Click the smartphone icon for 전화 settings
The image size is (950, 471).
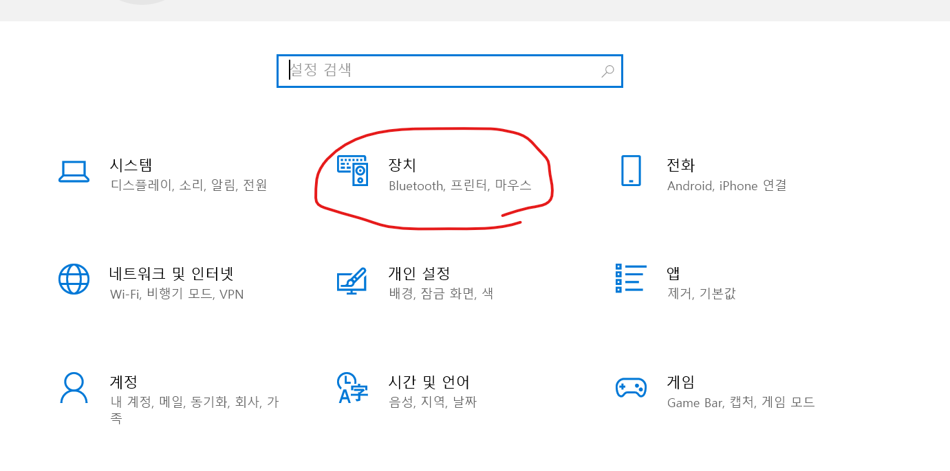click(630, 171)
